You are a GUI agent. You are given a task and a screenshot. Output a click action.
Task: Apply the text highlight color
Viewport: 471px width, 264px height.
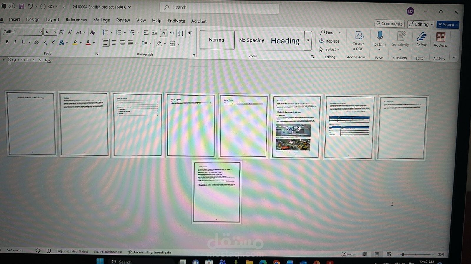click(x=75, y=43)
